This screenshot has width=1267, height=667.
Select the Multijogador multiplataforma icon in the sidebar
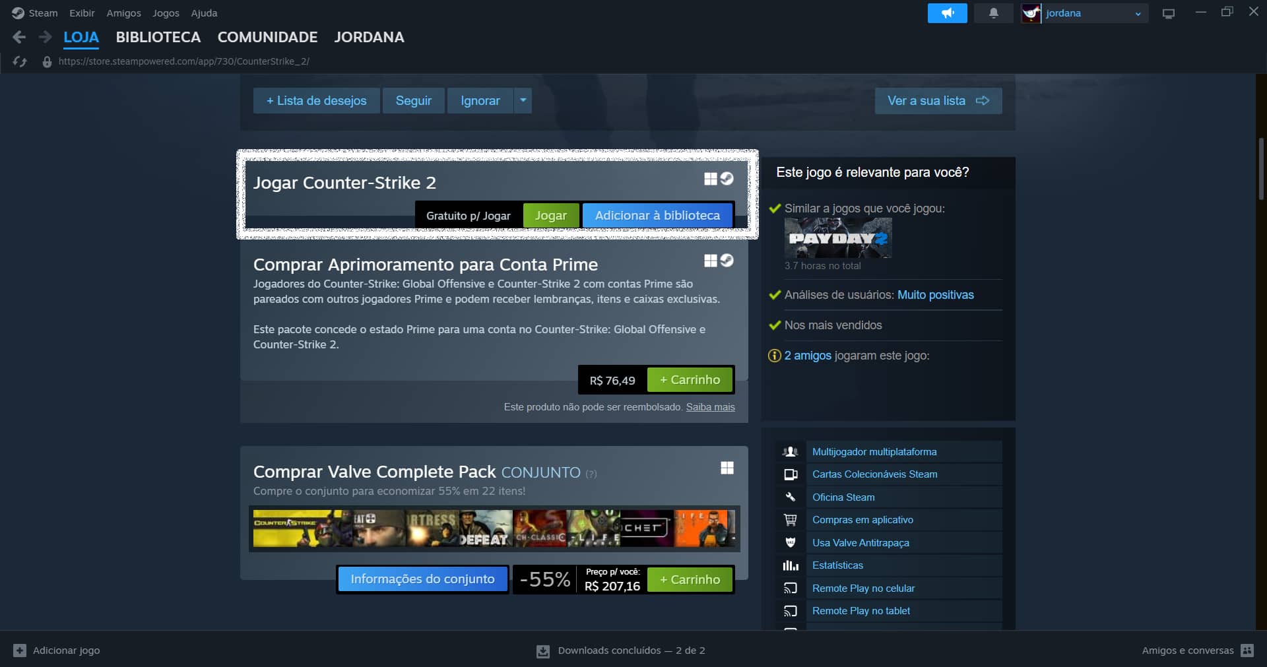tap(791, 451)
